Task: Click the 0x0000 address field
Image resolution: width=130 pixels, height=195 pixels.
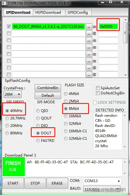Action: coord(108,27)
